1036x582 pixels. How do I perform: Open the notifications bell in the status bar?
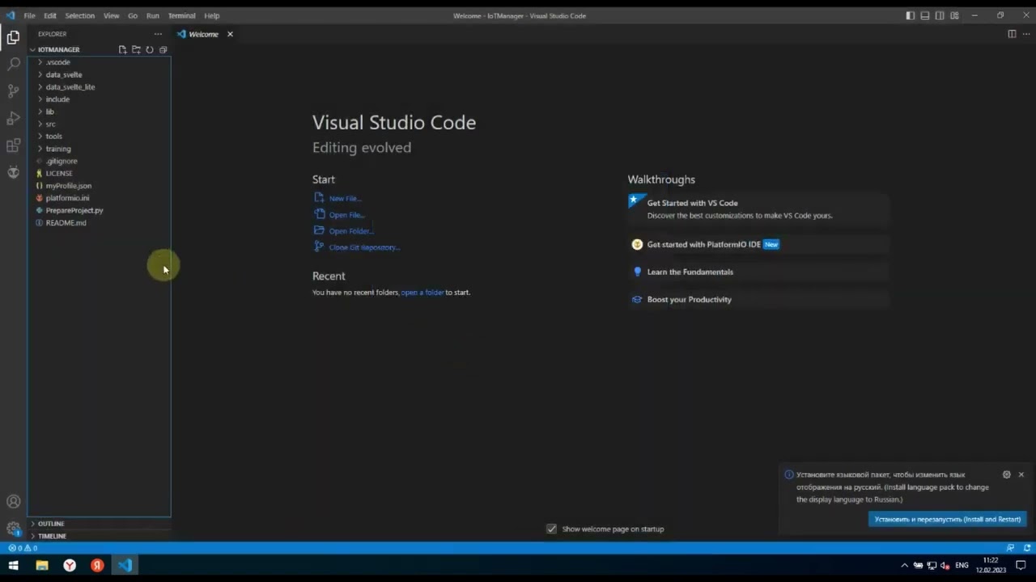point(1026,548)
